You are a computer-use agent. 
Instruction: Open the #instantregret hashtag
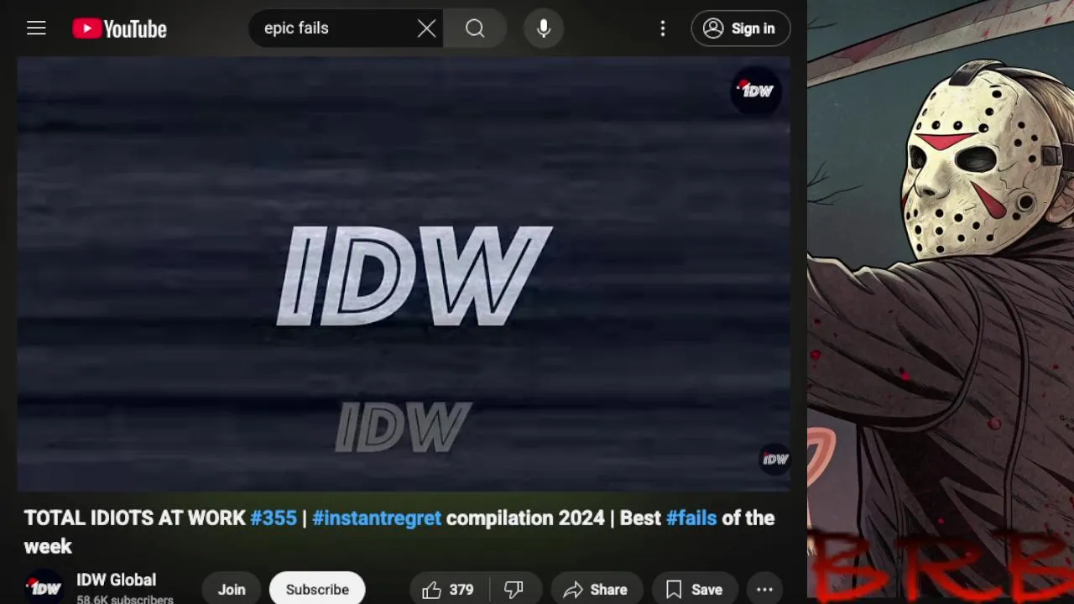pyautogui.click(x=377, y=518)
